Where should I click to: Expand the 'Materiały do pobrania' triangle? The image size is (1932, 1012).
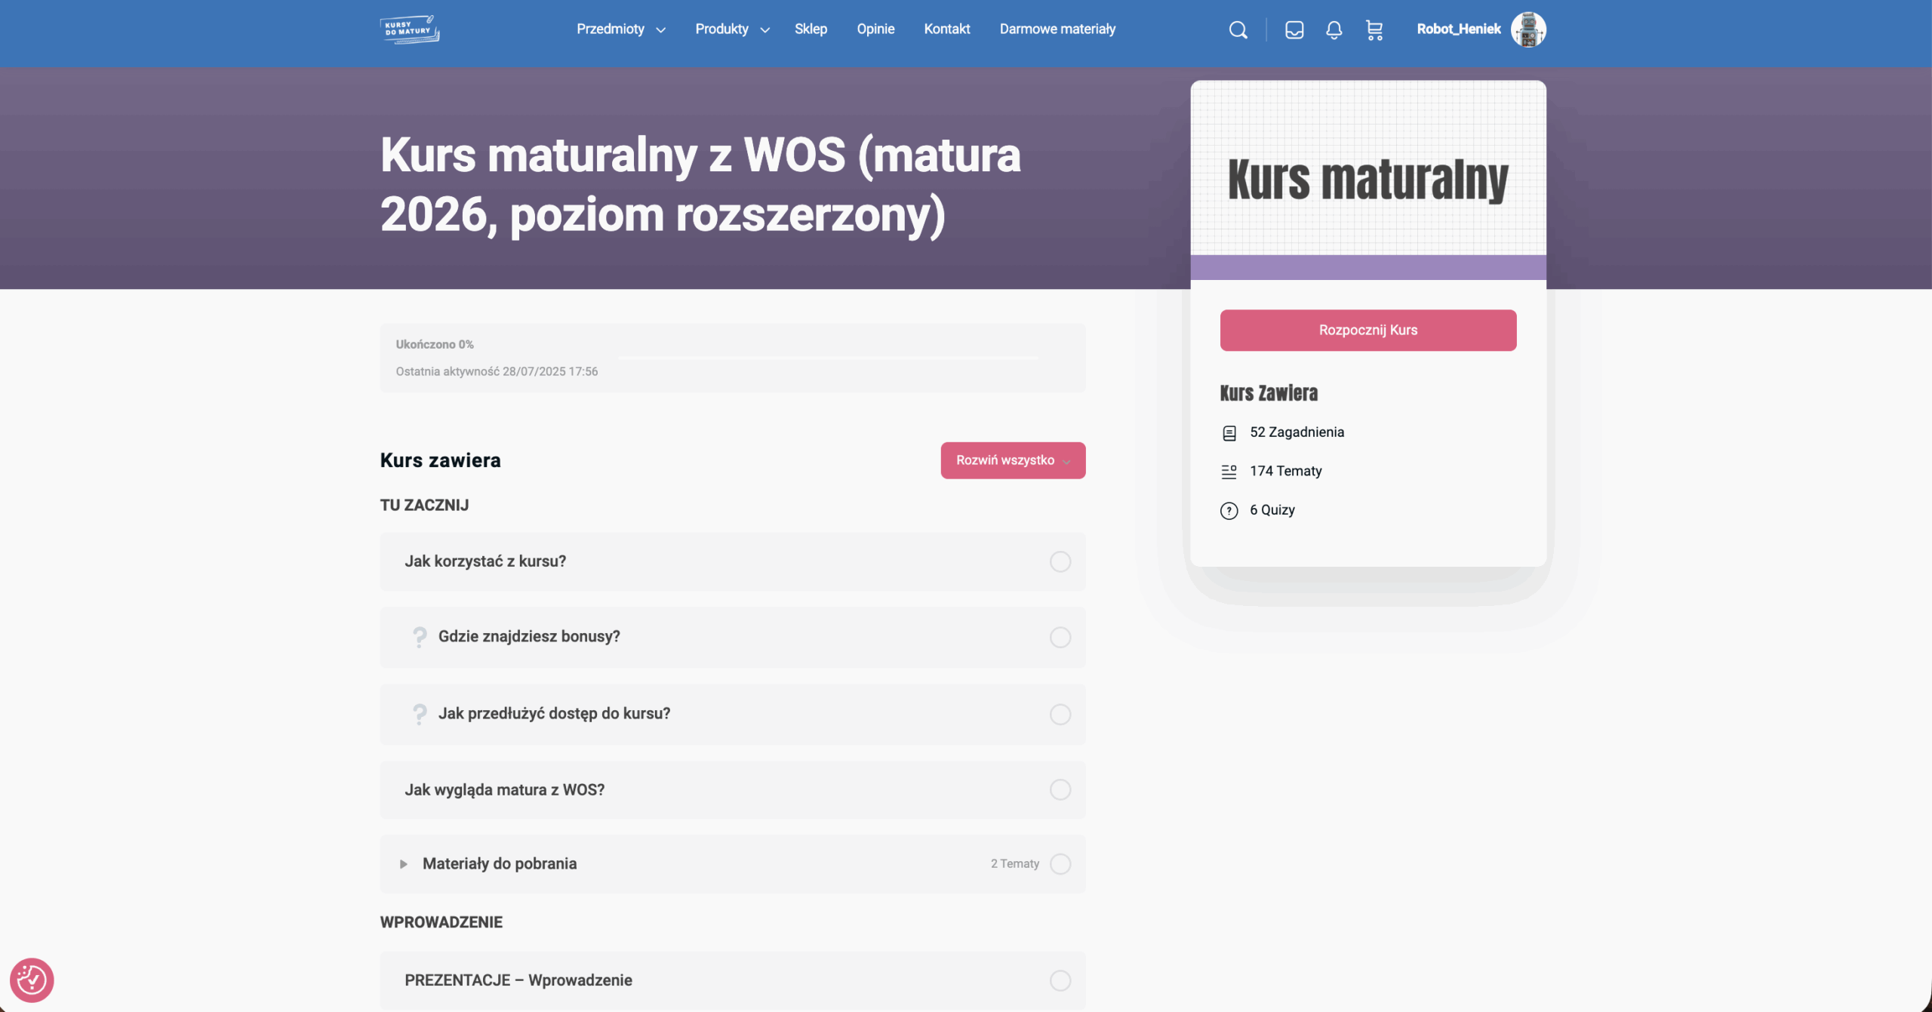pyautogui.click(x=404, y=864)
